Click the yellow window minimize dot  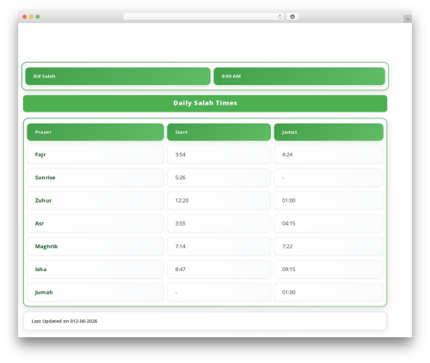pos(31,16)
